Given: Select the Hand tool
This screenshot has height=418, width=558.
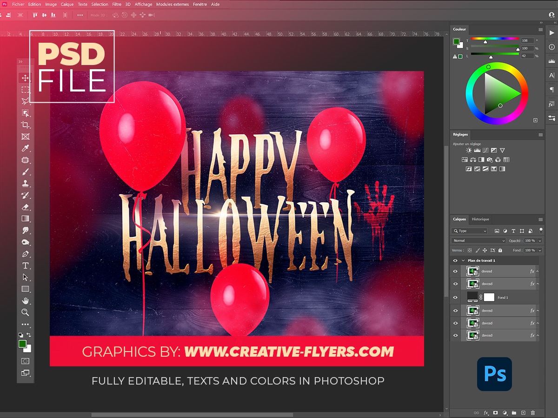Looking at the screenshot, I should click(x=26, y=301).
